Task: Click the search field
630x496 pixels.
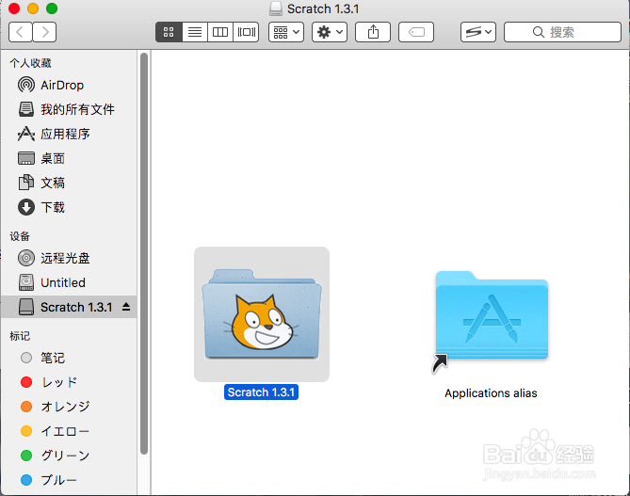Action: point(562,32)
